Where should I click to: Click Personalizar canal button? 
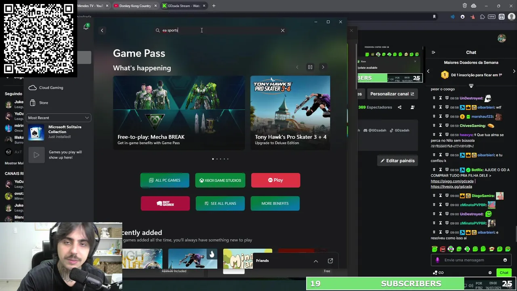coord(392,94)
